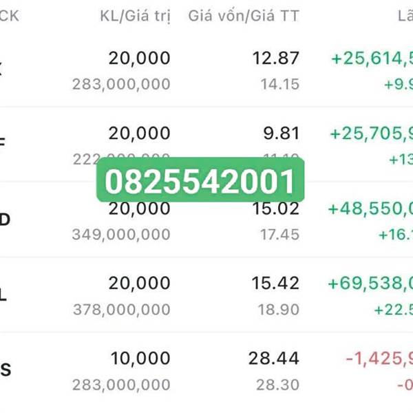Open the stock row with cost 9.81

point(206,145)
